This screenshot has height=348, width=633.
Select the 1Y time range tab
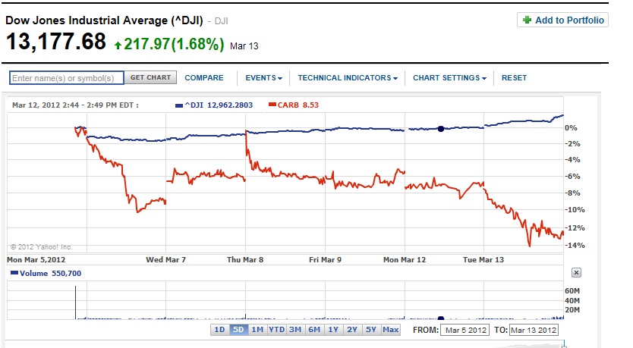click(333, 330)
